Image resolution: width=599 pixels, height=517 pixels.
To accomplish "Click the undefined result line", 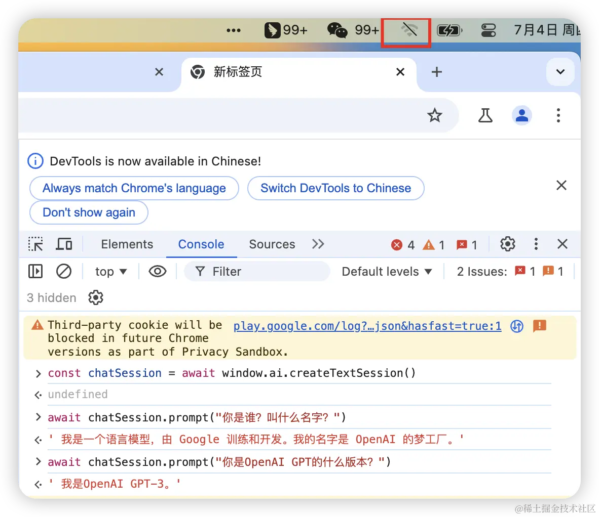I will [x=78, y=394].
